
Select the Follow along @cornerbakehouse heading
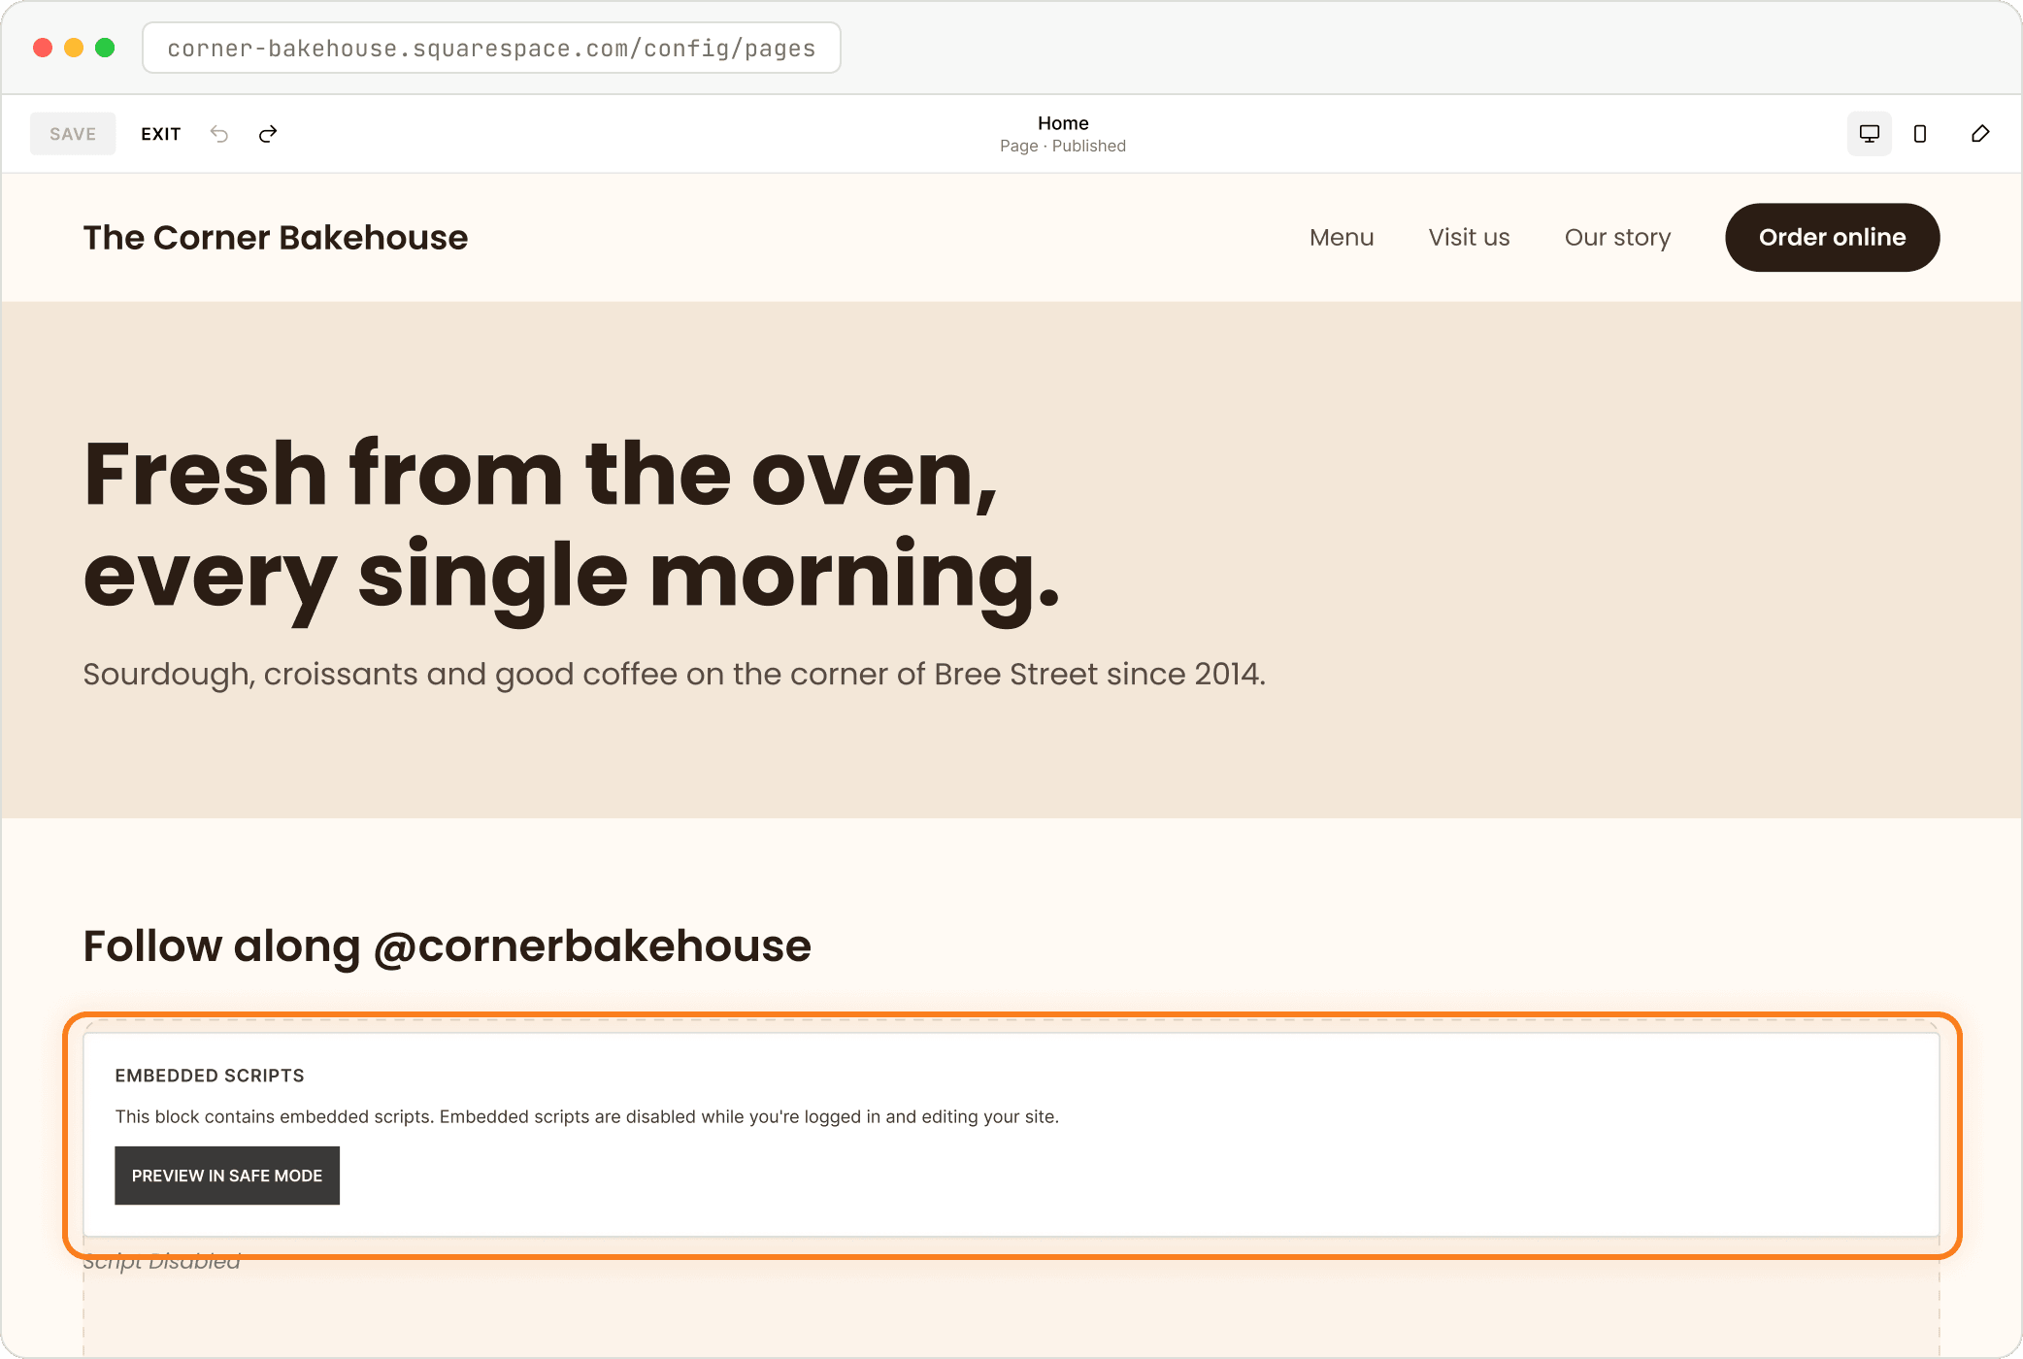pyautogui.click(x=447, y=946)
